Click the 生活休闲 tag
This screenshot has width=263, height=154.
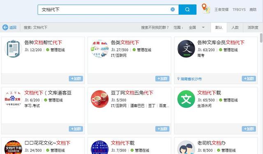205,106
